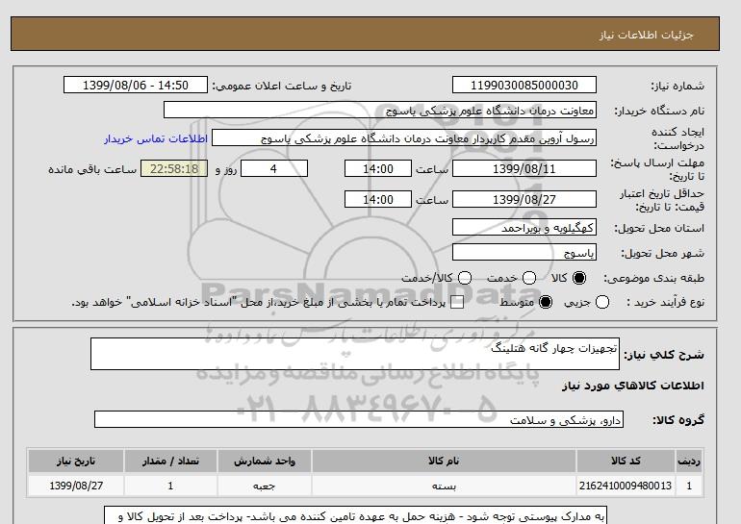Viewport: 741px width, 524px height.
Task: Click the تاریخ نیاز column header
Action: 76,461
